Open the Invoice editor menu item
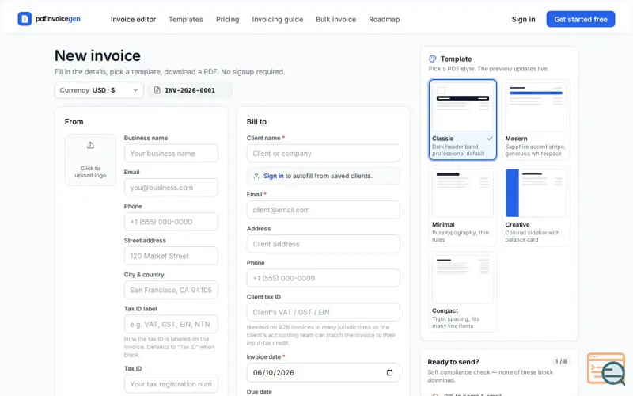Viewport: 633px width, 396px height. (133, 19)
